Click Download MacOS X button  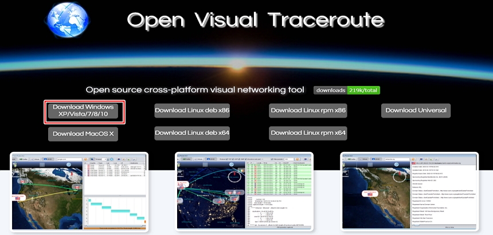pyautogui.click(x=83, y=134)
